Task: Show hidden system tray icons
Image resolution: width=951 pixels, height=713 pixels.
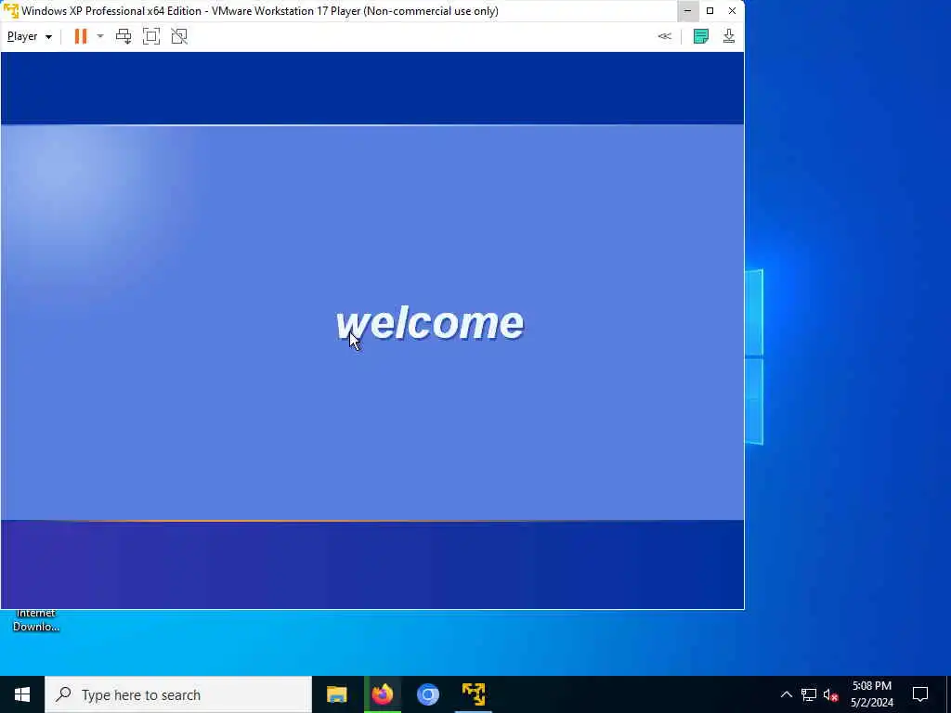Action: [x=786, y=694]
